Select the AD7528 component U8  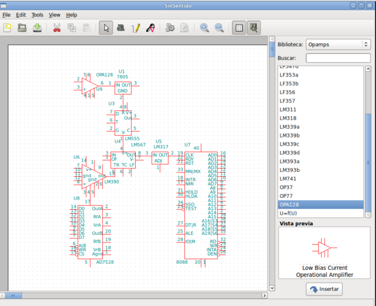(90, 232)
